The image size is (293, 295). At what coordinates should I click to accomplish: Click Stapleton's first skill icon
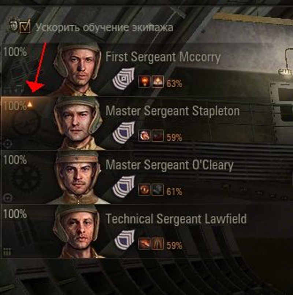click(144, 136)
